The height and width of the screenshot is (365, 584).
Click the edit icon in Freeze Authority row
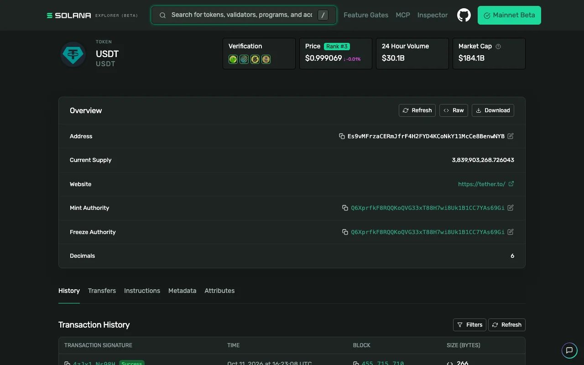click(511, 232)
